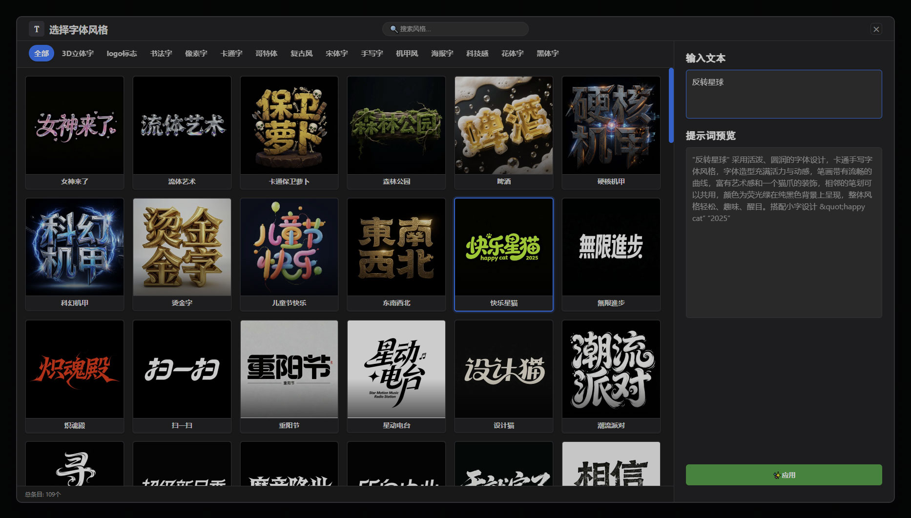Click the 输入文本 text box
This screenshot has width=911, height=518.
pos(784,94)
